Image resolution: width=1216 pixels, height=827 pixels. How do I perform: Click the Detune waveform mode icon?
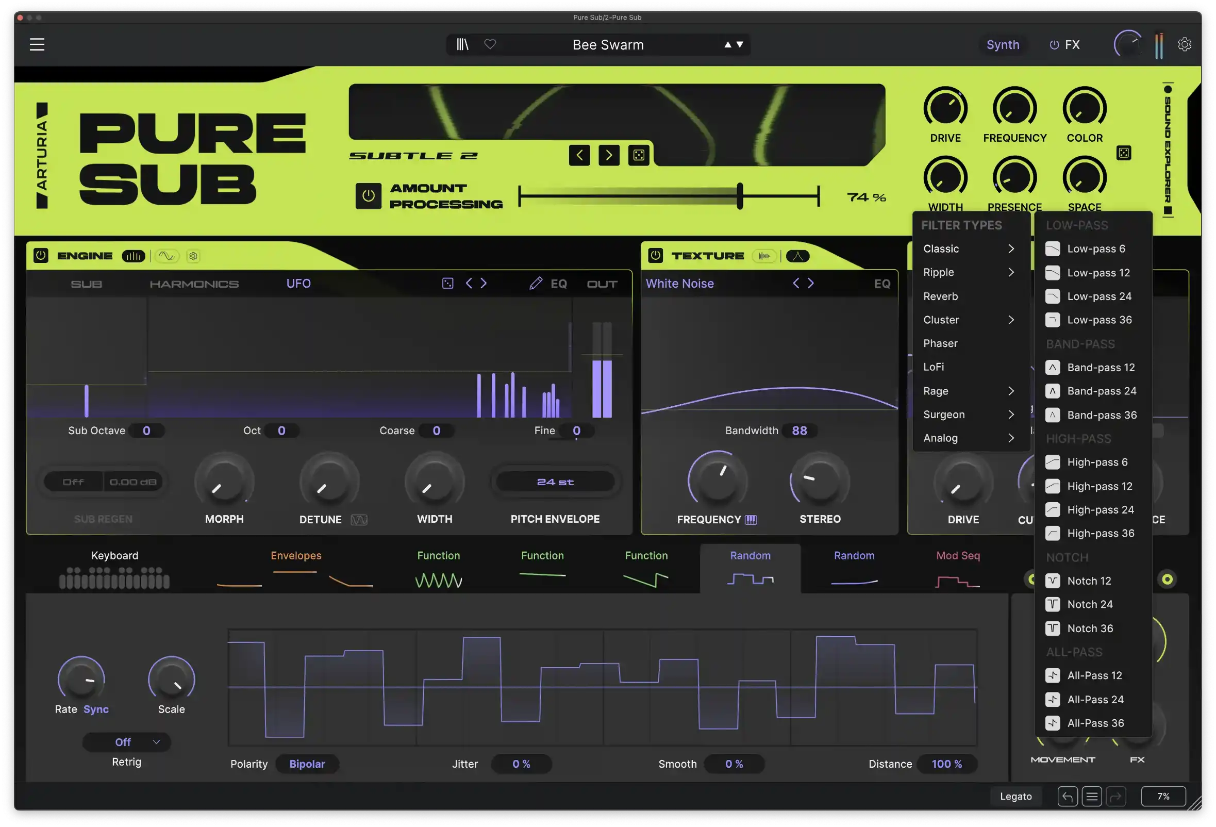(359, 520)
